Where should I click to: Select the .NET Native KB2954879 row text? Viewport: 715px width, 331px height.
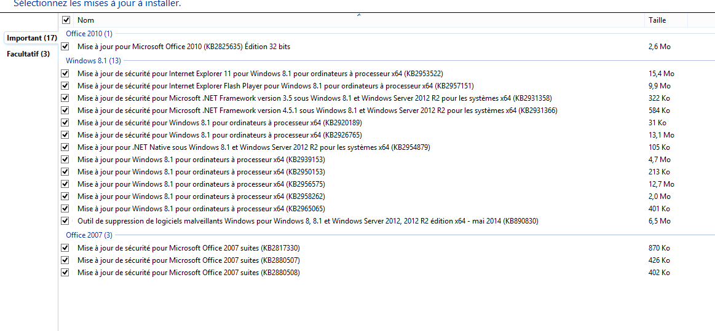[x=253, y=147]
